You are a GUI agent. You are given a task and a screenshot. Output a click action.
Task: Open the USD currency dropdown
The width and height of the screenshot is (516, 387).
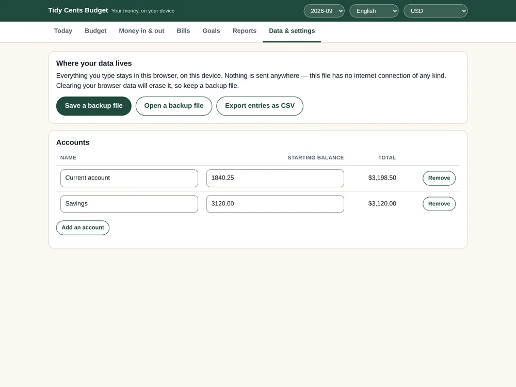436,11
